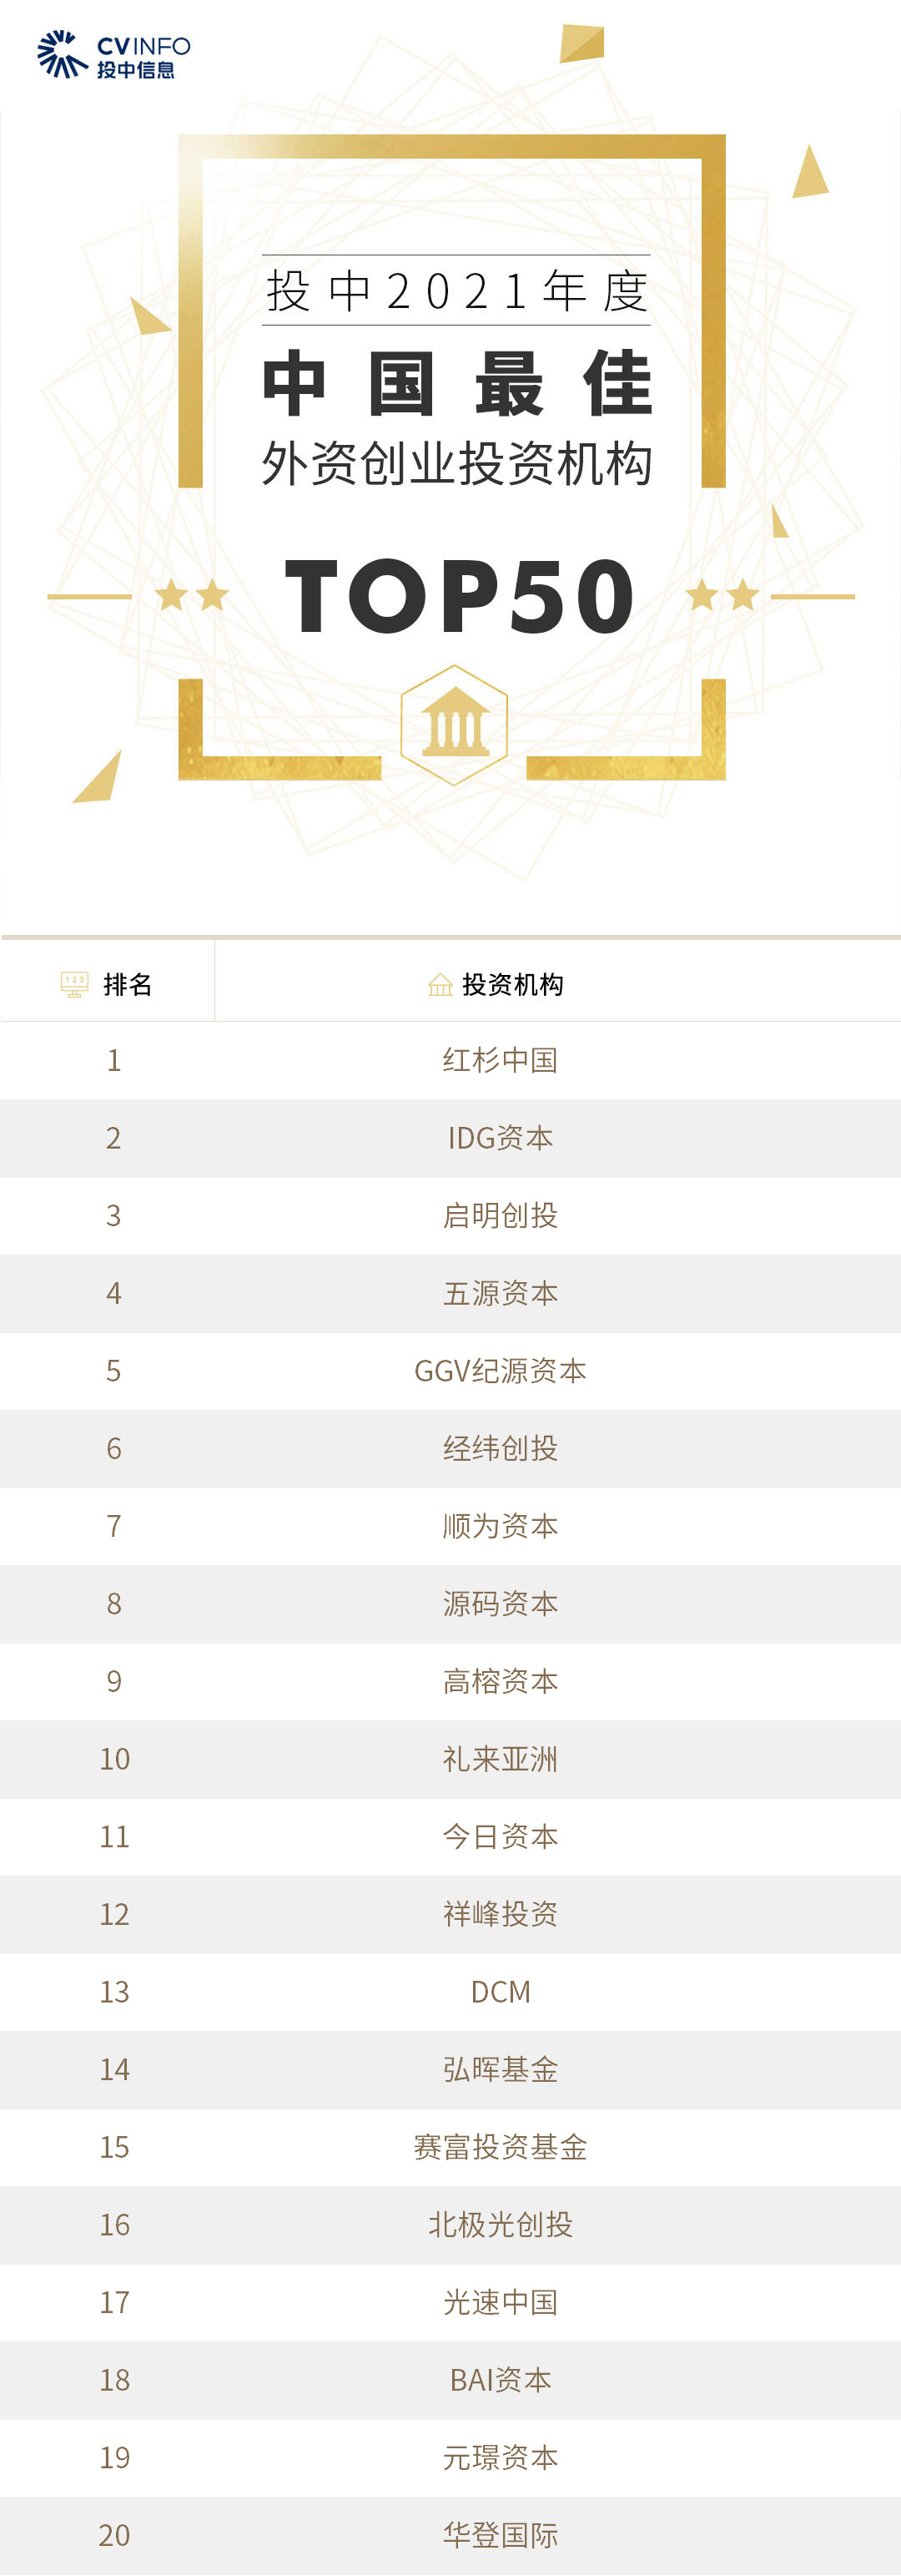The image size is (901, 2576).
Task: Open the BAI资本 row
Action: (501, 2380)
